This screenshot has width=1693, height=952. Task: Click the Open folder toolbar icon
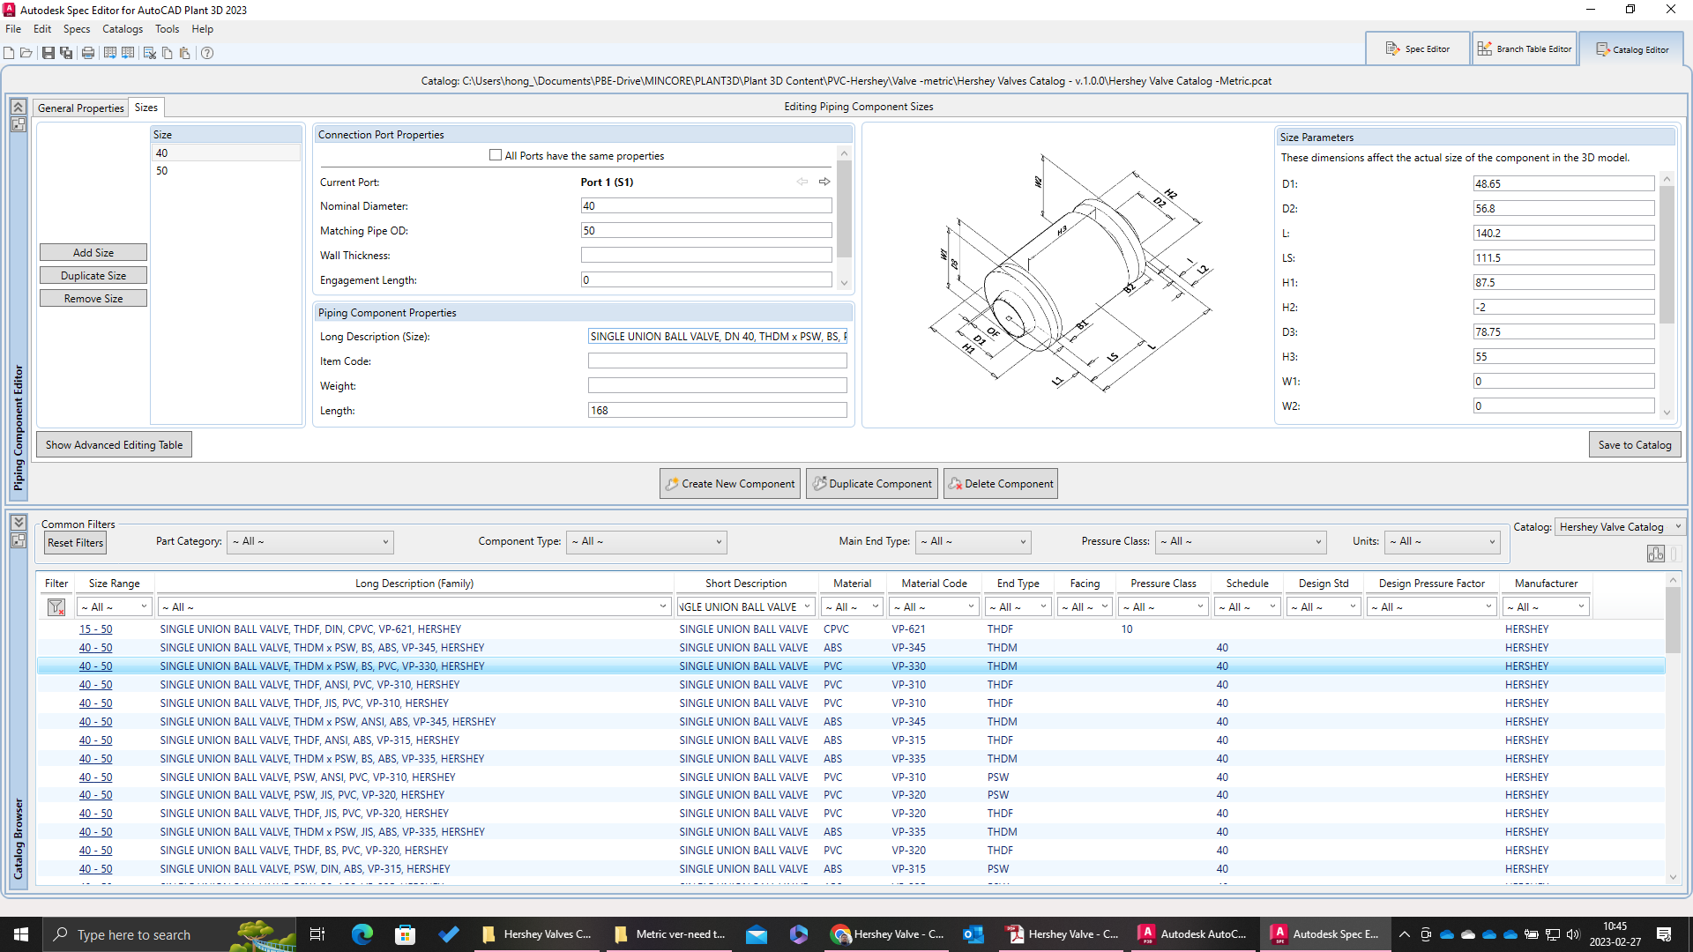click(26, 53)
